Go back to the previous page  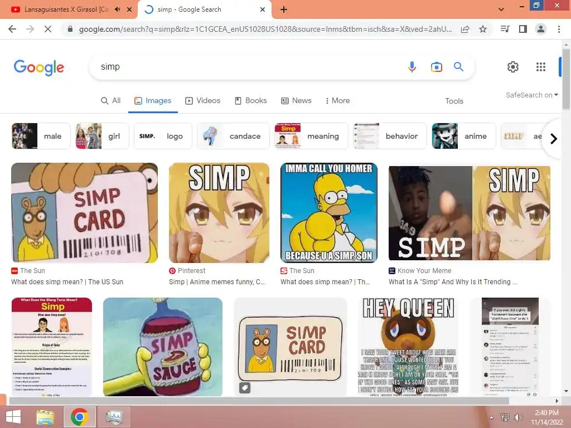tap(12, 29)
